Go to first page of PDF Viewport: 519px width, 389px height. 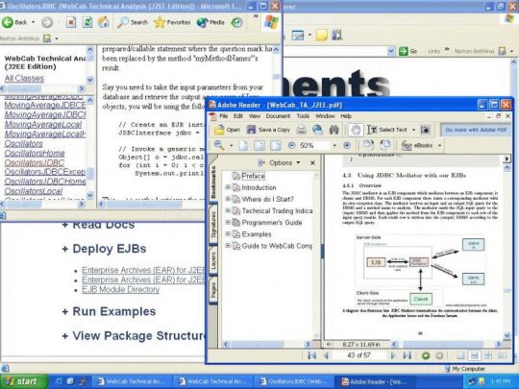coord(311,355)
